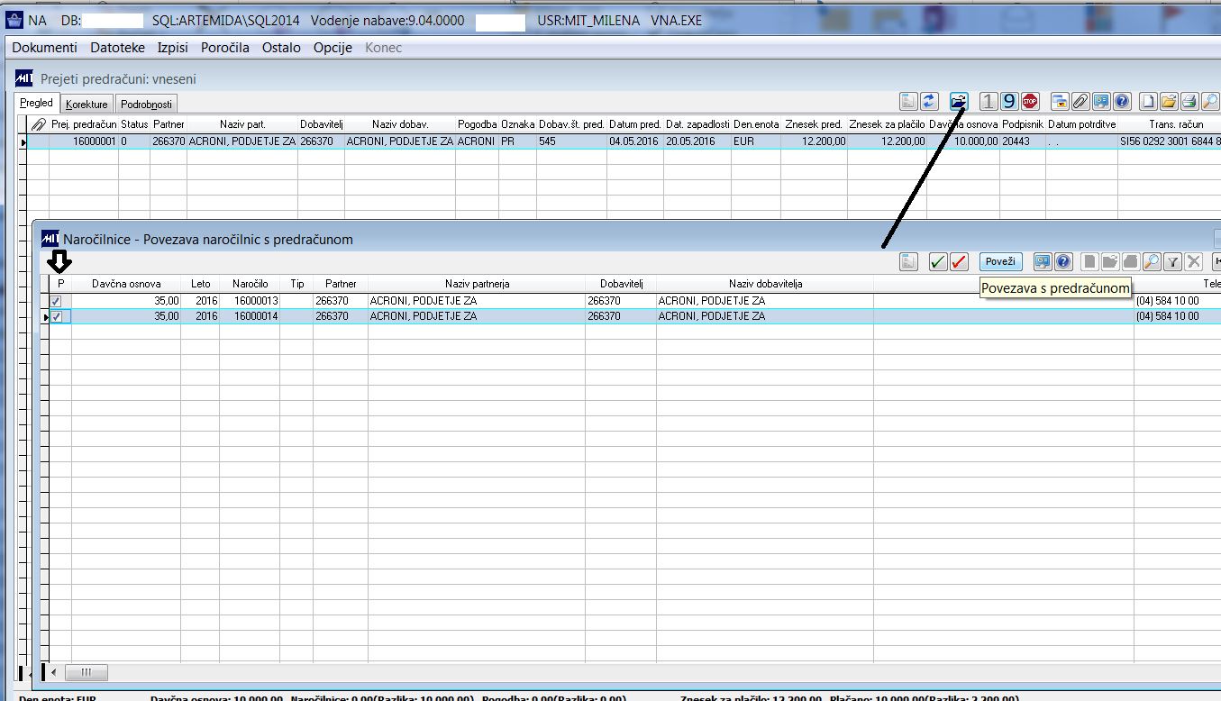
Task: Click the green checkmark select-all icon
Action: (x=938, y=262)
